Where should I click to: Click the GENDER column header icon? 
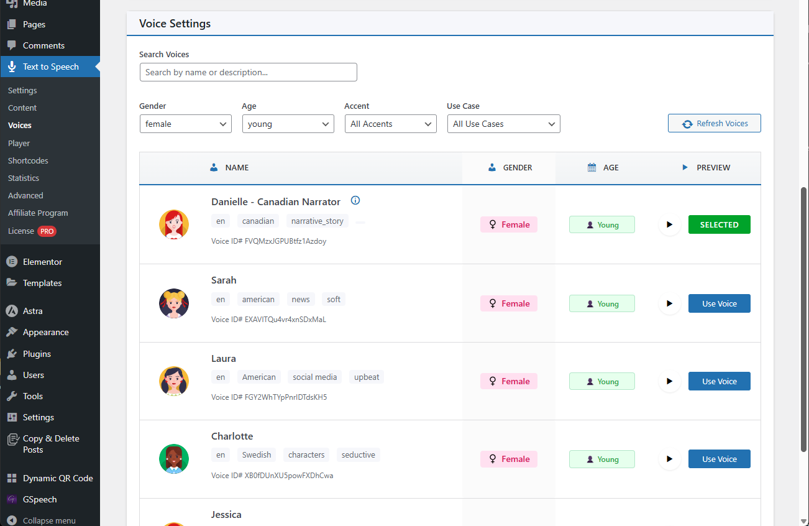click(492, 167)
